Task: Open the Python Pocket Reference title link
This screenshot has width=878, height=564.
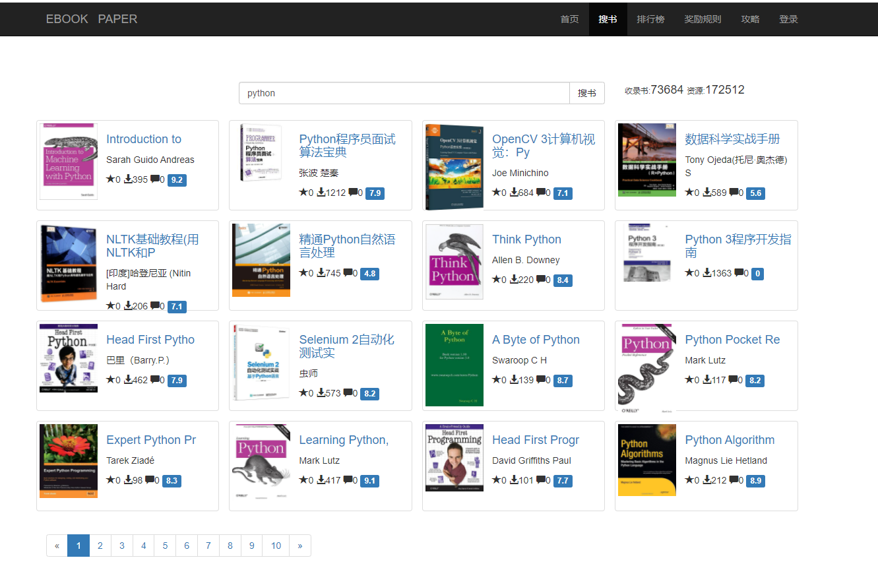Action: coord(732,340)
